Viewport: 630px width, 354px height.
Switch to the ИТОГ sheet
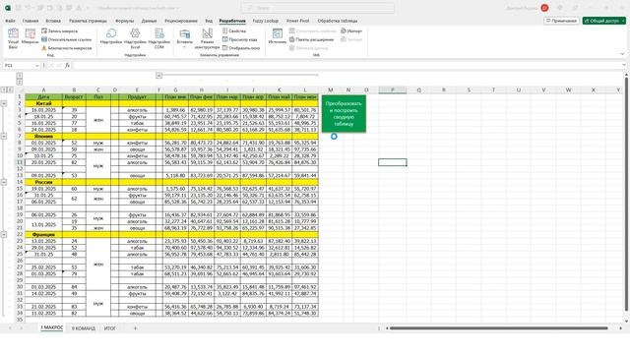[109, 328]
